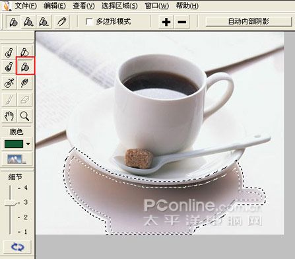Select the subtract-shadow marker icon in top toolbar
This screenshot has height=259, width=295.
tap(44, 22)
